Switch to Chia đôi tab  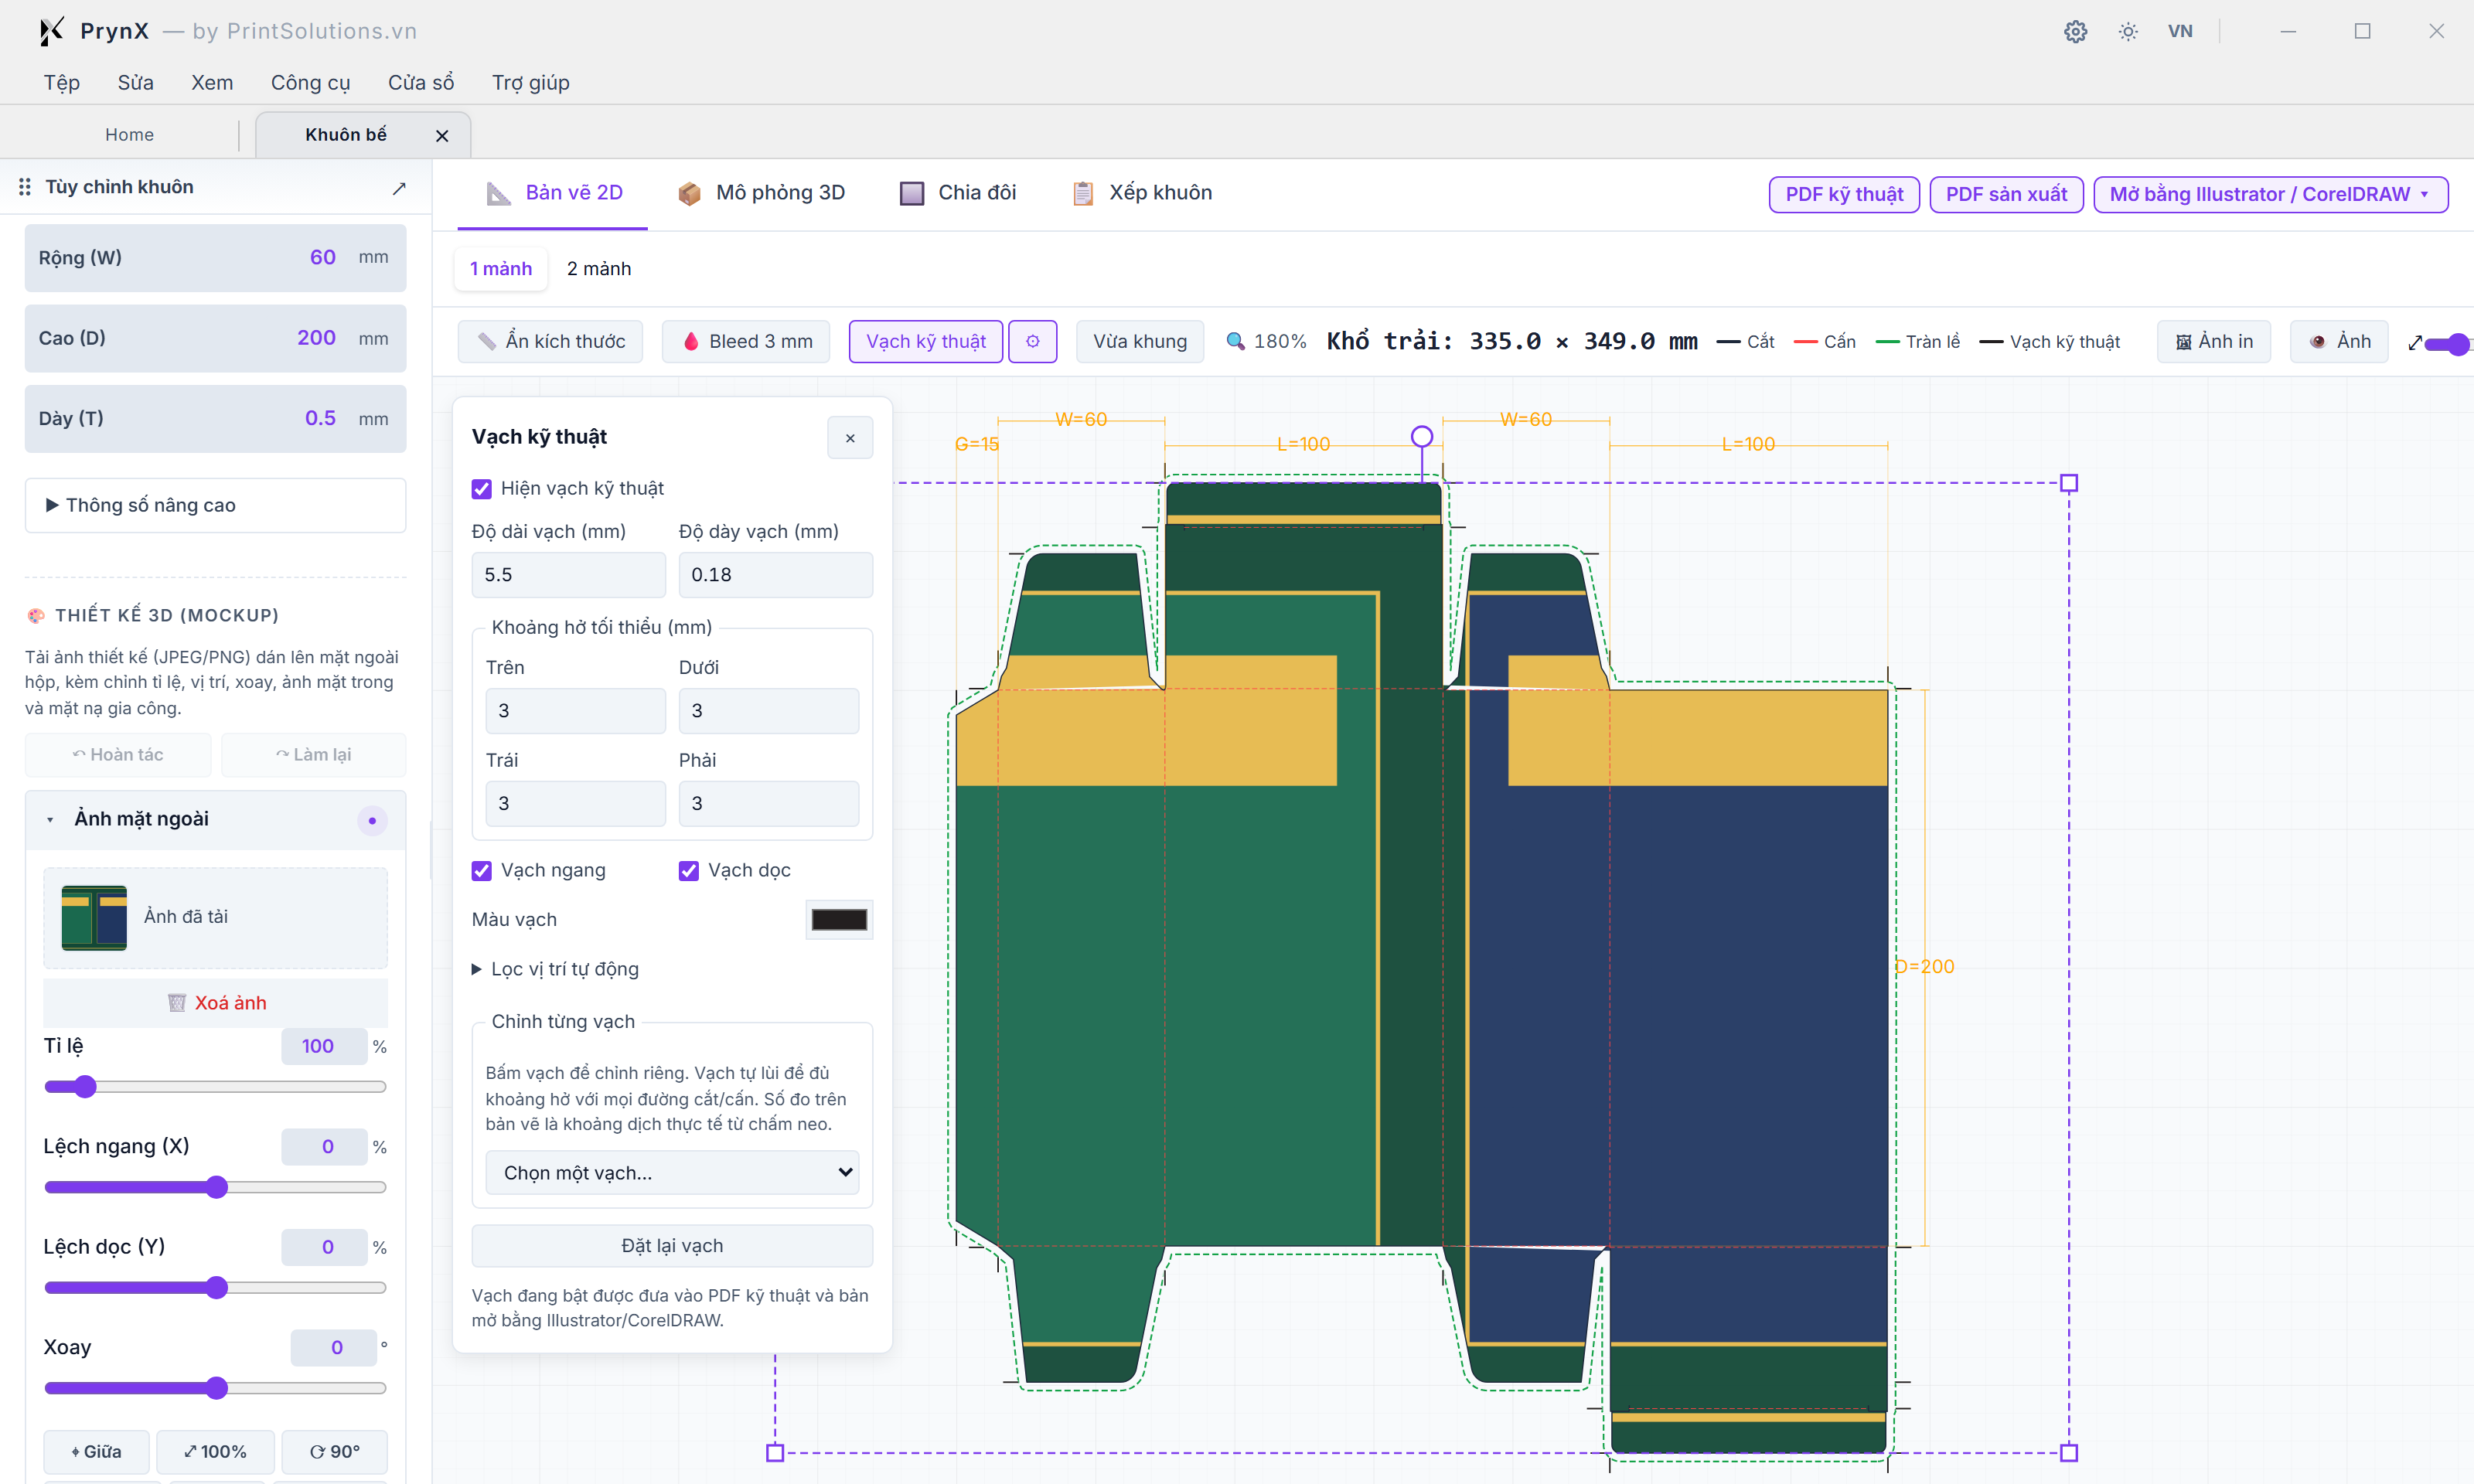(x=957, y=192)
